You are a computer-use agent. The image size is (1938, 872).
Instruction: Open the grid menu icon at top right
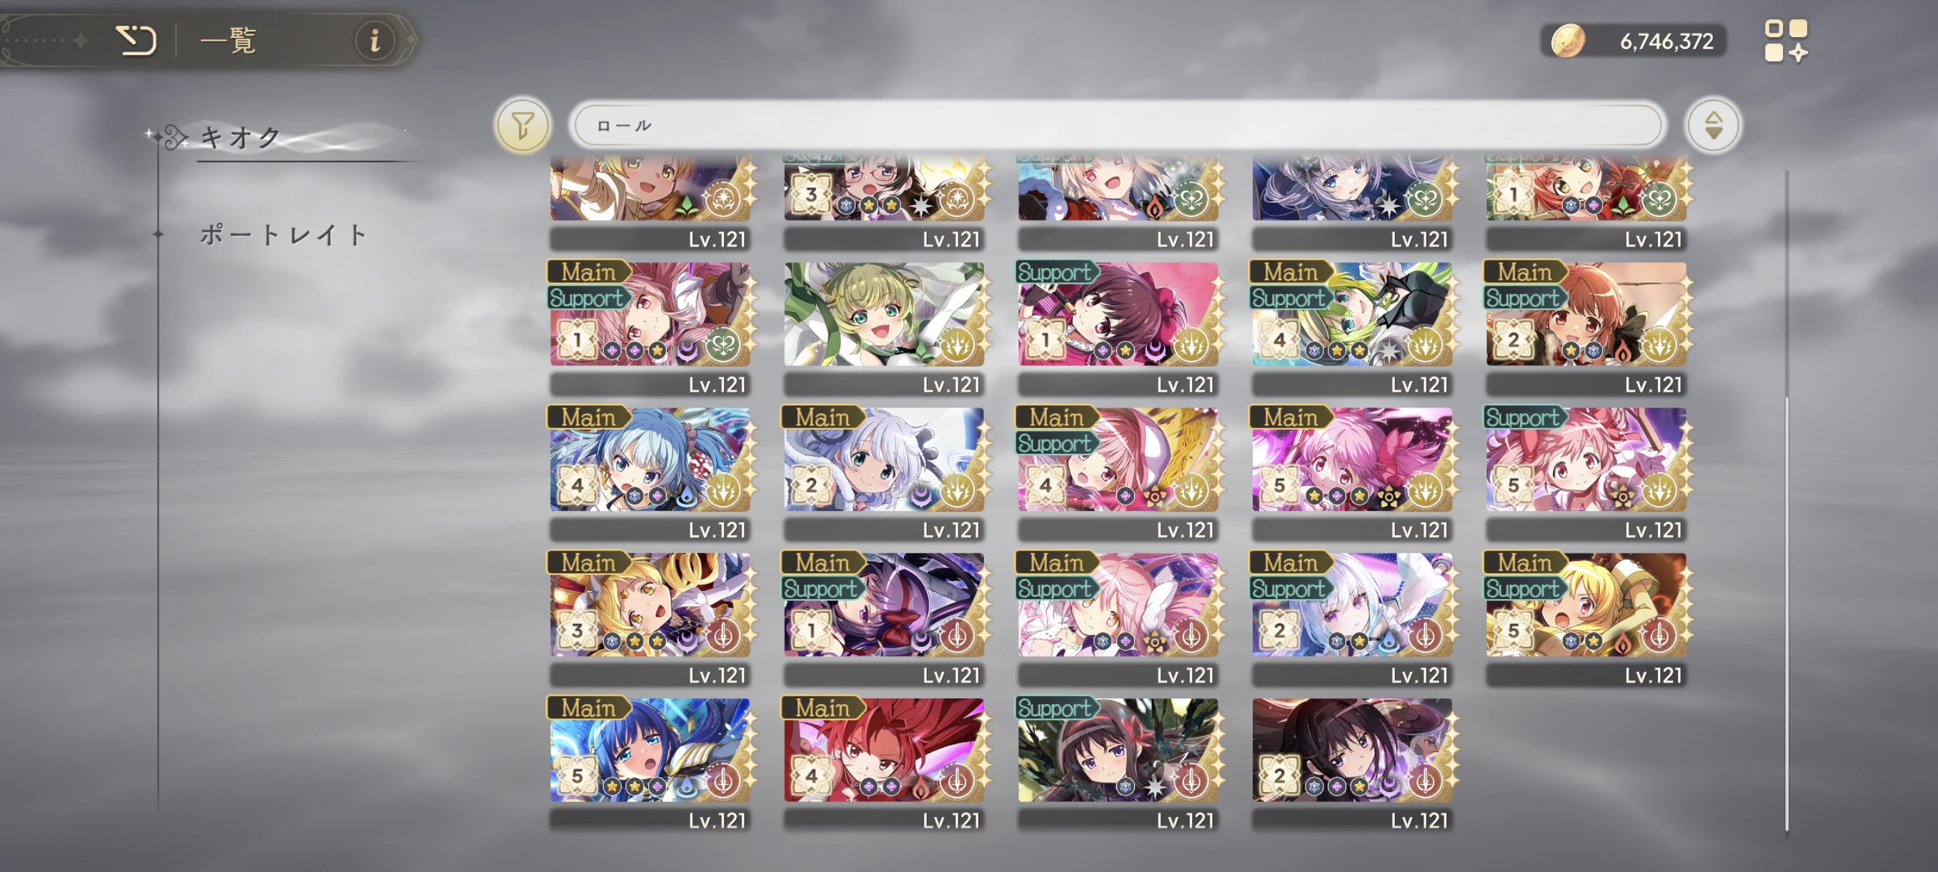1786,41
